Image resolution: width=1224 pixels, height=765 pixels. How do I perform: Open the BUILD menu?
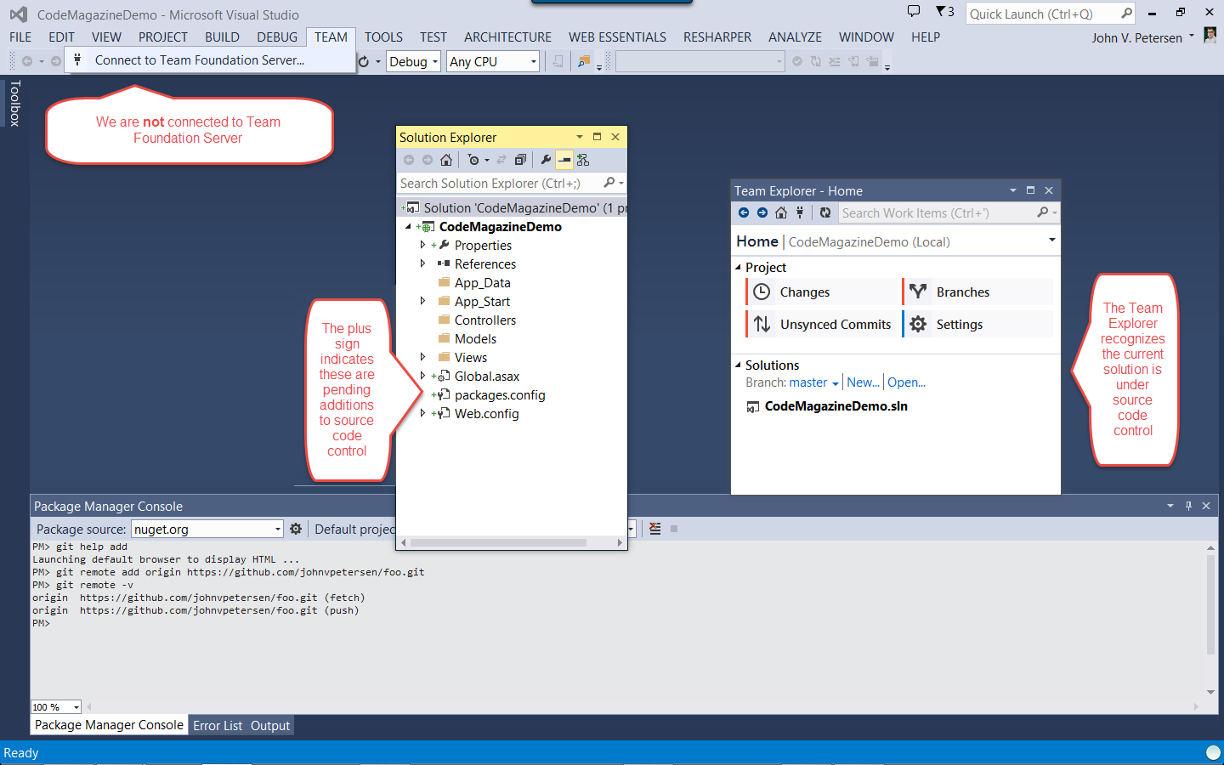point(222,37)
